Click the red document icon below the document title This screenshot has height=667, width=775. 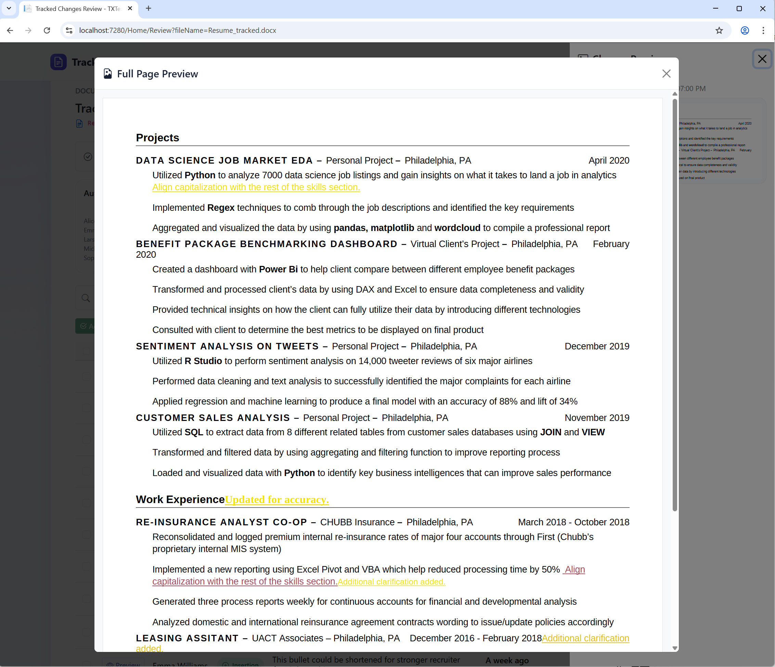[80, 123]
